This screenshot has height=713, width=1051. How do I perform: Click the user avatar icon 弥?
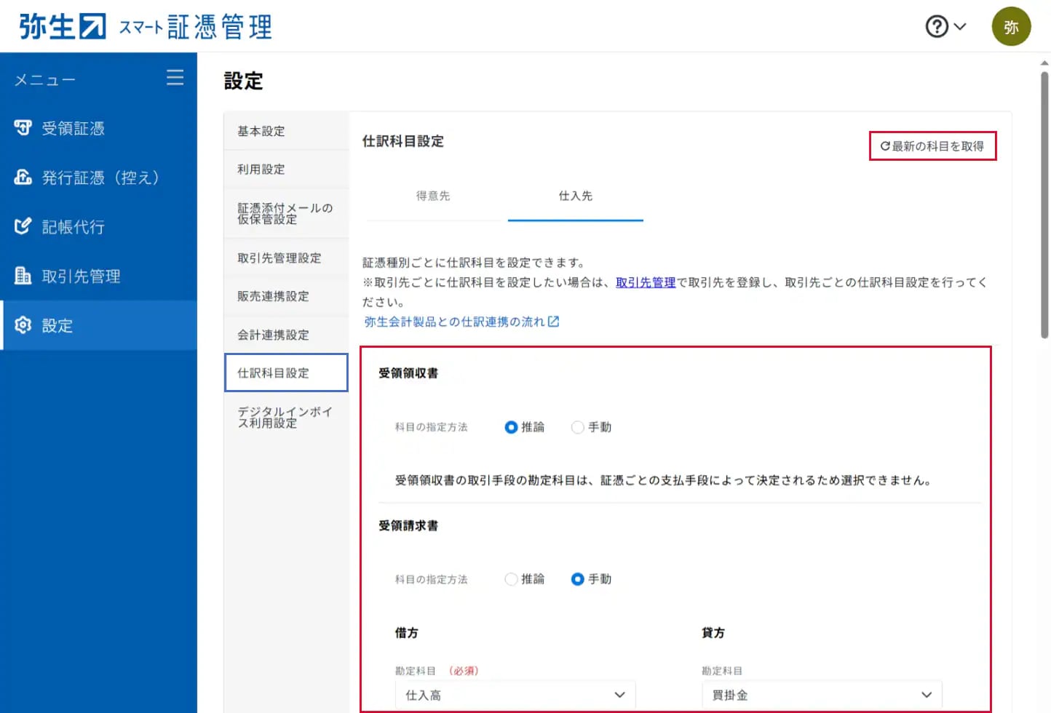(x=1010, y=27)
